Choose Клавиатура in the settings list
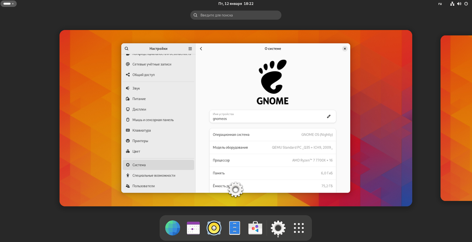 click(x=158, y=130)
